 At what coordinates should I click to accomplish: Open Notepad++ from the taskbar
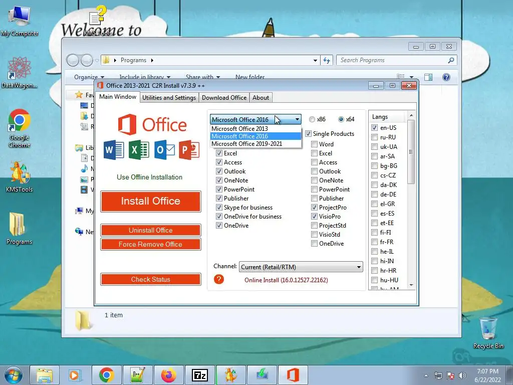coord(137,375)
